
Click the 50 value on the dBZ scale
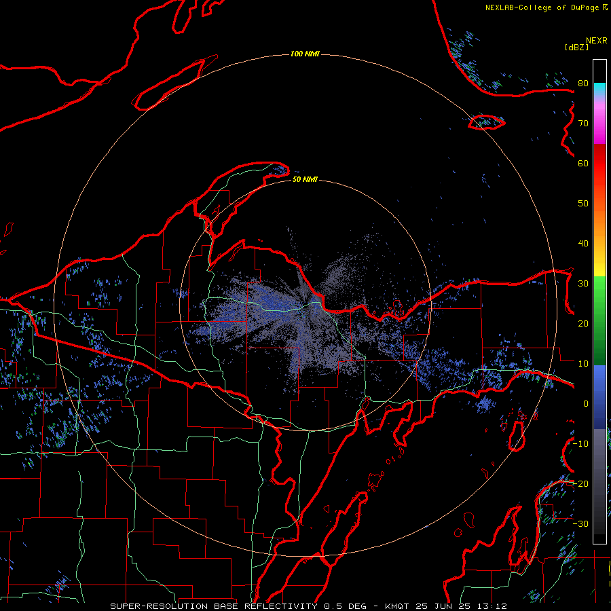pos(583,204)
